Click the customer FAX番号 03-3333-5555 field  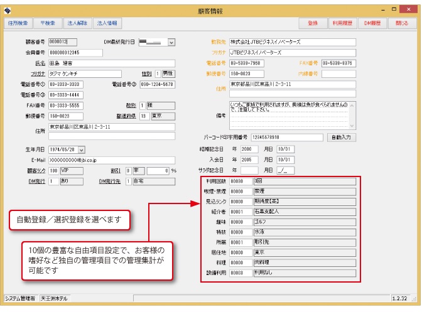click(x=66, y=106)
